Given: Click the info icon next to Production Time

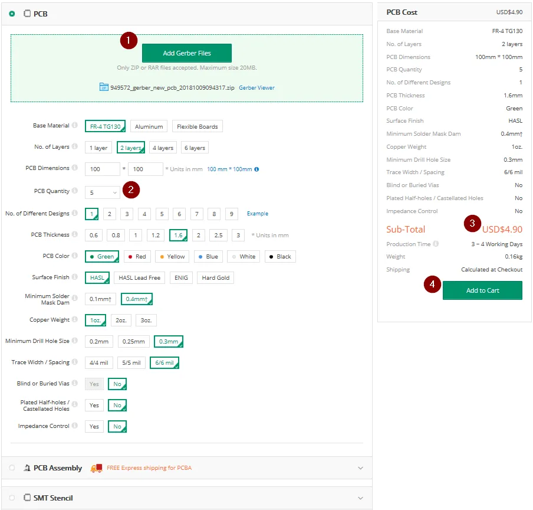Looking at the screenshot, I should pyautogui.click(x=436, y=244).
